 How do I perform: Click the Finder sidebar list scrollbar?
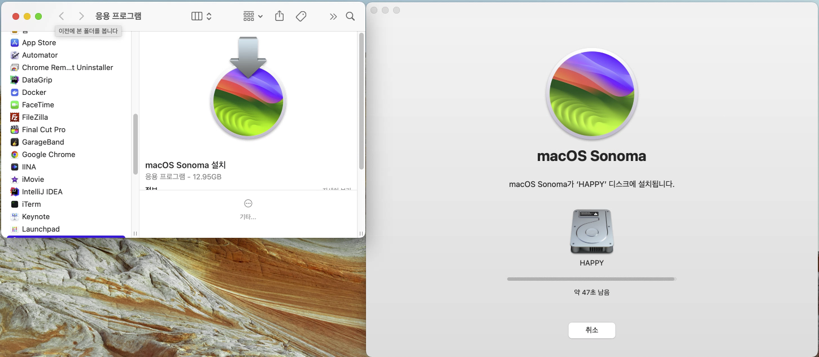[135, 144]
